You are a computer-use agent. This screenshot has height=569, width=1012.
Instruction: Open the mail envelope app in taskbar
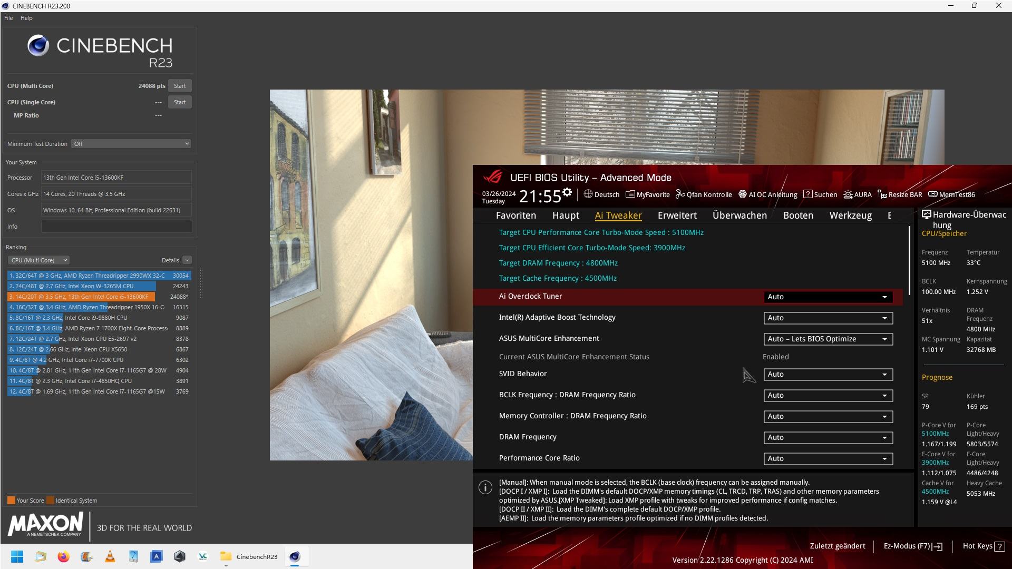pos(41,556)
